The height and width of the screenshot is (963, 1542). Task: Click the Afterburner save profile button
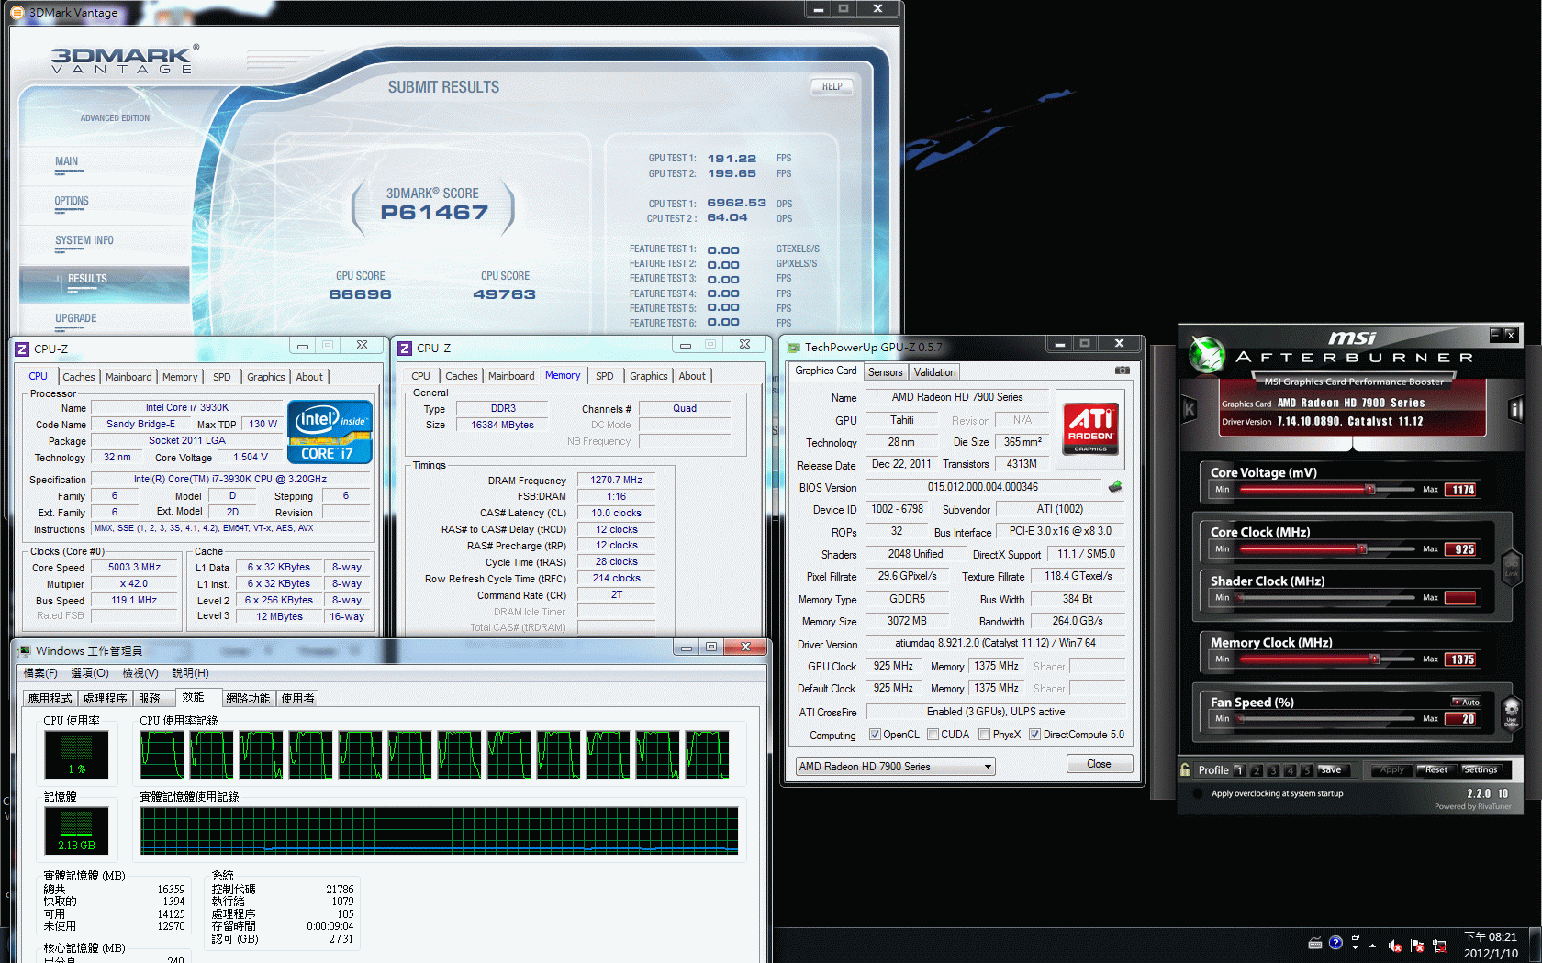(x=1332, y=770)
